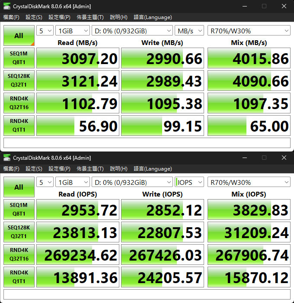Minimize the top CrystalDiskMark window
This screenshot has height=303, width=294.
click(x=245, y=6)
